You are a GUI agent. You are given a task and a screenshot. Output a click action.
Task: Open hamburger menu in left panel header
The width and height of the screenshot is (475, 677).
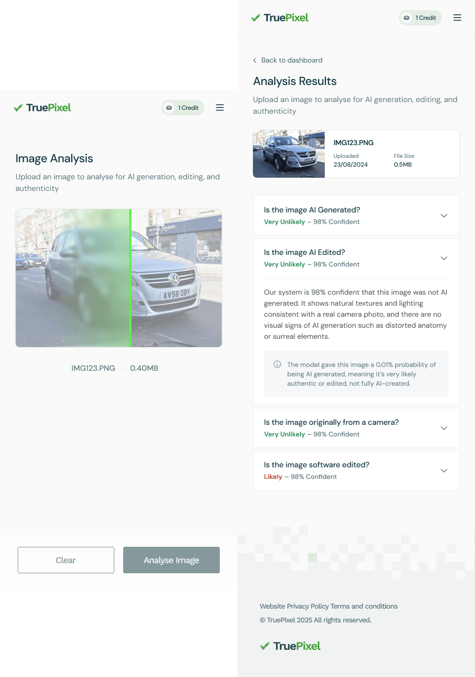(220, 108)
